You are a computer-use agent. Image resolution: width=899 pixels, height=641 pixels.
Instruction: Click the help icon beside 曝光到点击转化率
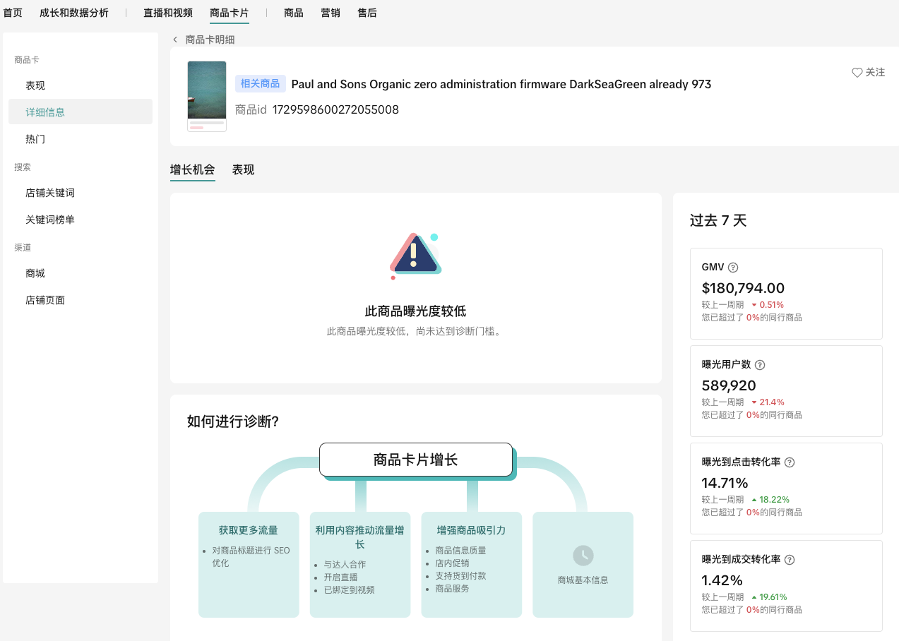[790, 462]
